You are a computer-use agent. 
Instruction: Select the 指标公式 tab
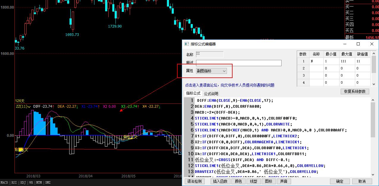click(193, 93)
